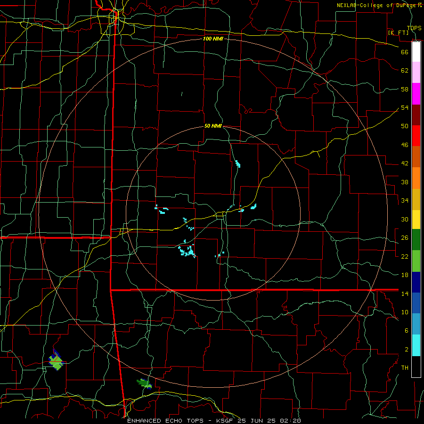Click the legend value '22'
Screen dimensions: 424x424
tap(405, 256)
